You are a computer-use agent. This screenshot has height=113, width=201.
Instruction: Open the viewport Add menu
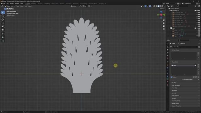[x=26, y=6]
